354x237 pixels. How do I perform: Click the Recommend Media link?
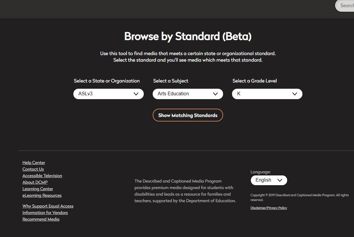[41, 219]
